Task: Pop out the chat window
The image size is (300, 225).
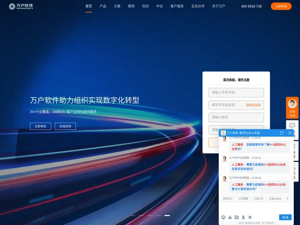Action: (281, 133)
